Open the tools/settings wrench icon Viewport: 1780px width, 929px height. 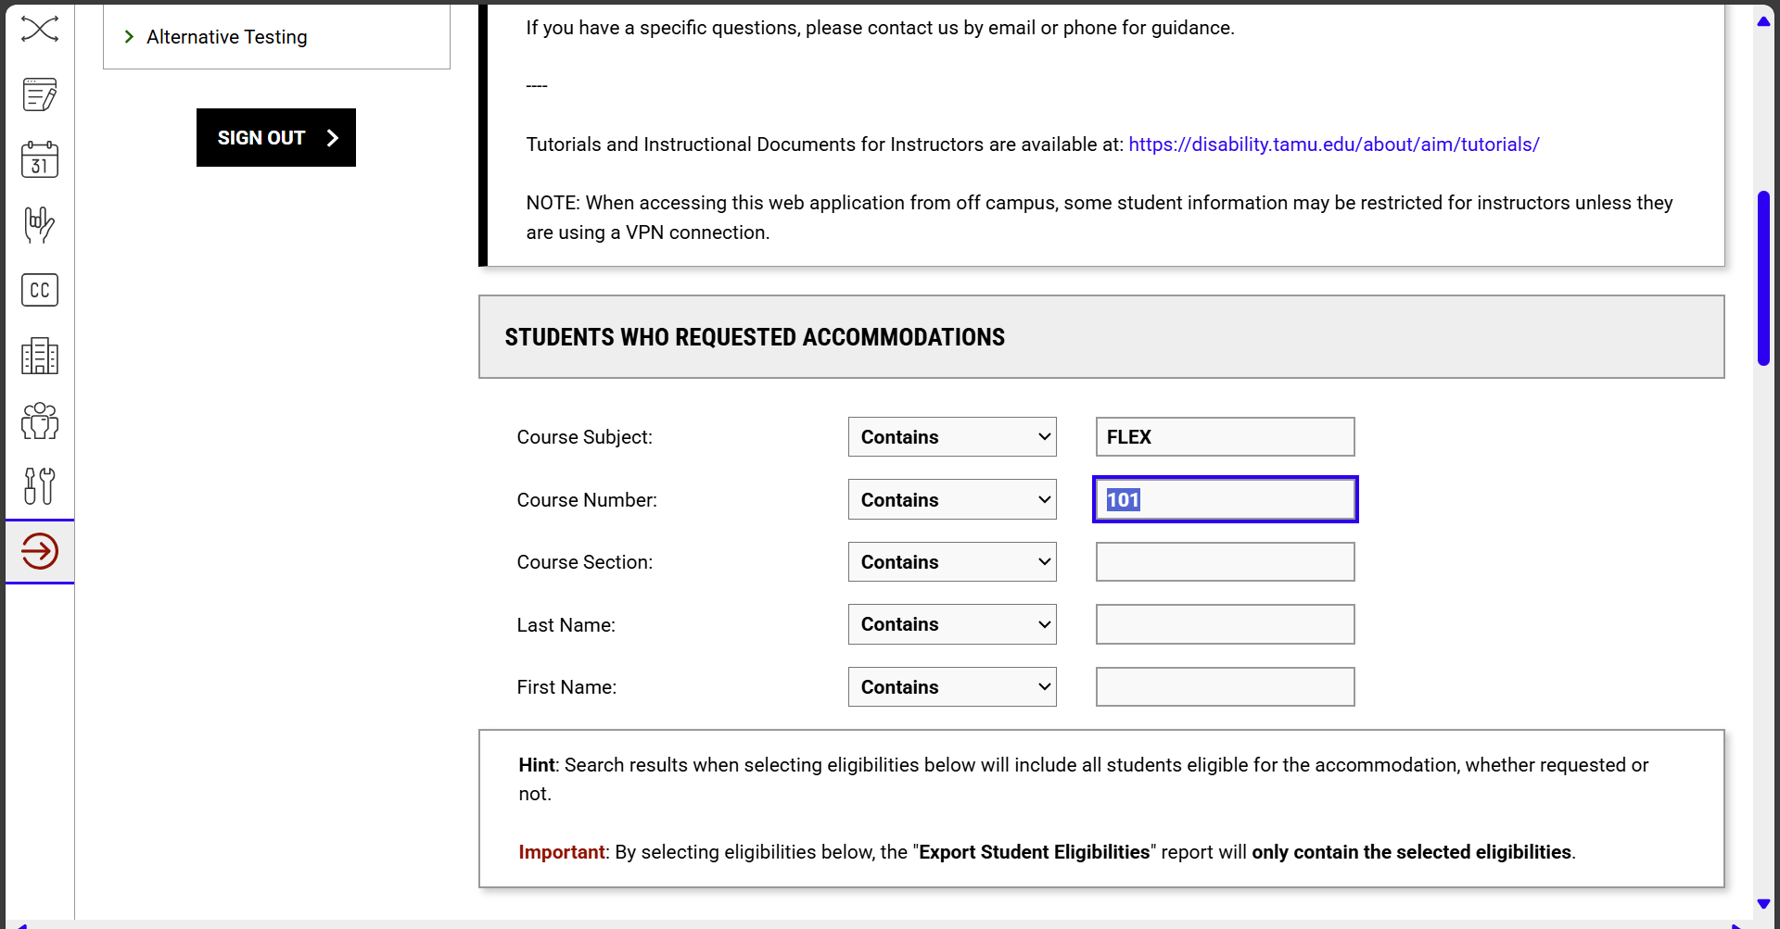(39, 486)
